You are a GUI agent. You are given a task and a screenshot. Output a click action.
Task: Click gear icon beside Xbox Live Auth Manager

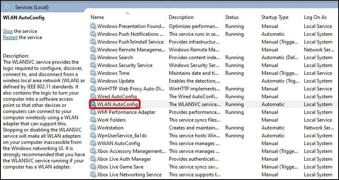pos(93,159)
